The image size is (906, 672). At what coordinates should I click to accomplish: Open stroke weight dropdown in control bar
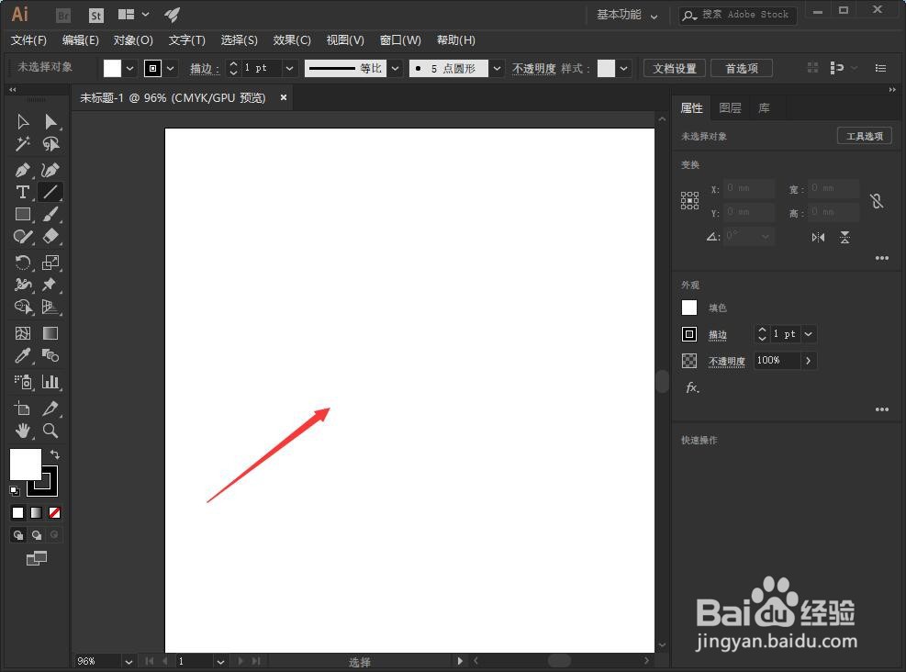(289, 68)
